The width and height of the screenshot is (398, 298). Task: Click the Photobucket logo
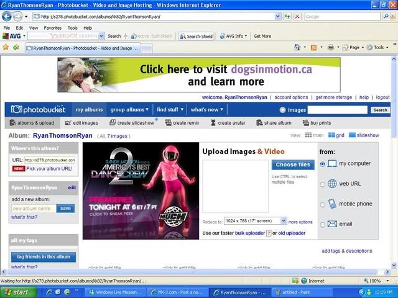click(38, 109)
